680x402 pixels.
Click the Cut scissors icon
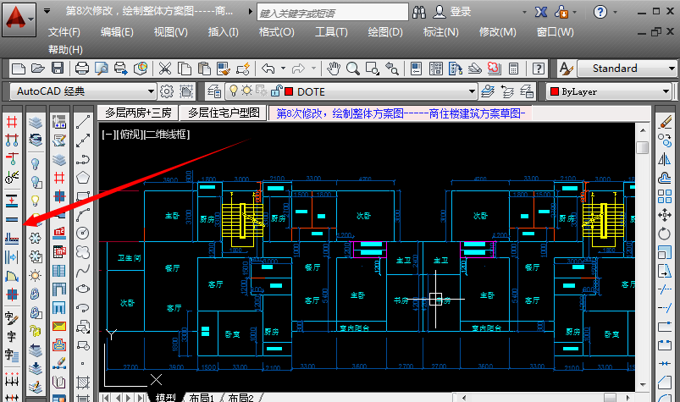[x=165, y=69]
